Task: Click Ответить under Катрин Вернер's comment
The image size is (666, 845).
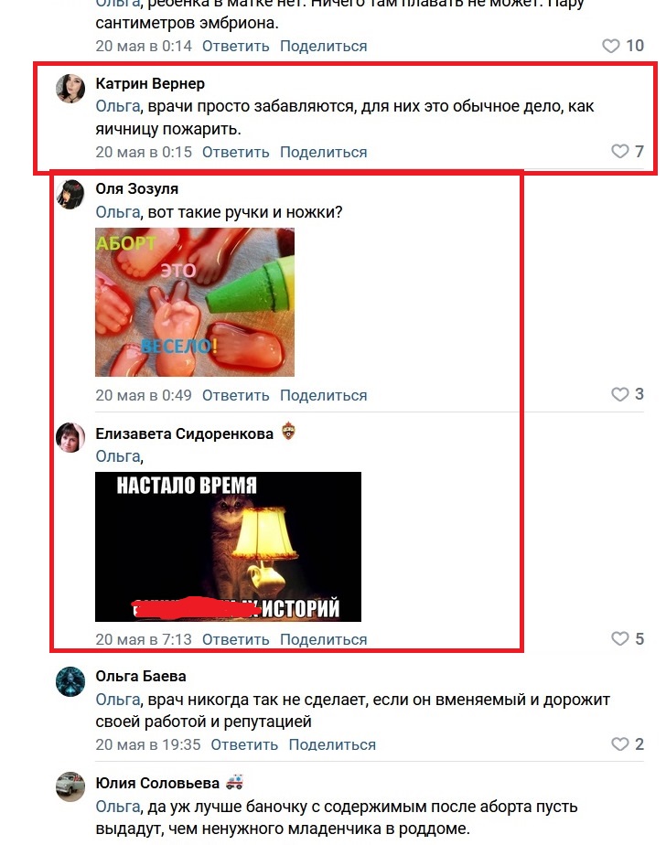Action: coord(236,153)
